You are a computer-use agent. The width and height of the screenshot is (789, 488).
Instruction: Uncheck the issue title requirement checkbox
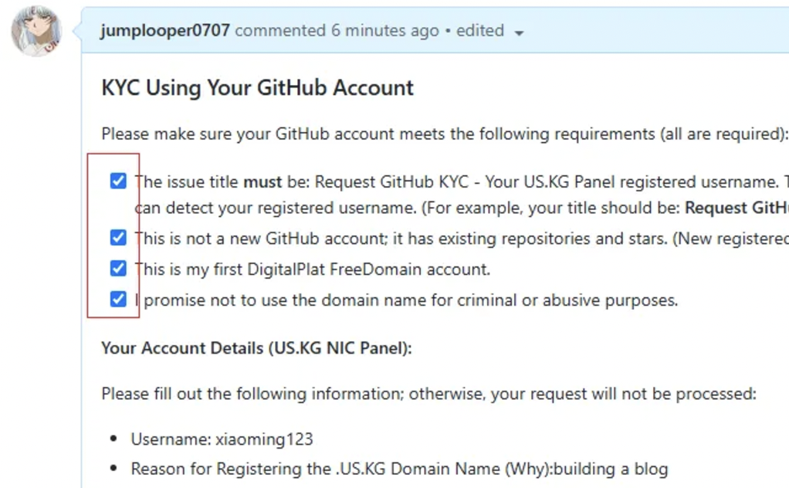click(118, 181)
